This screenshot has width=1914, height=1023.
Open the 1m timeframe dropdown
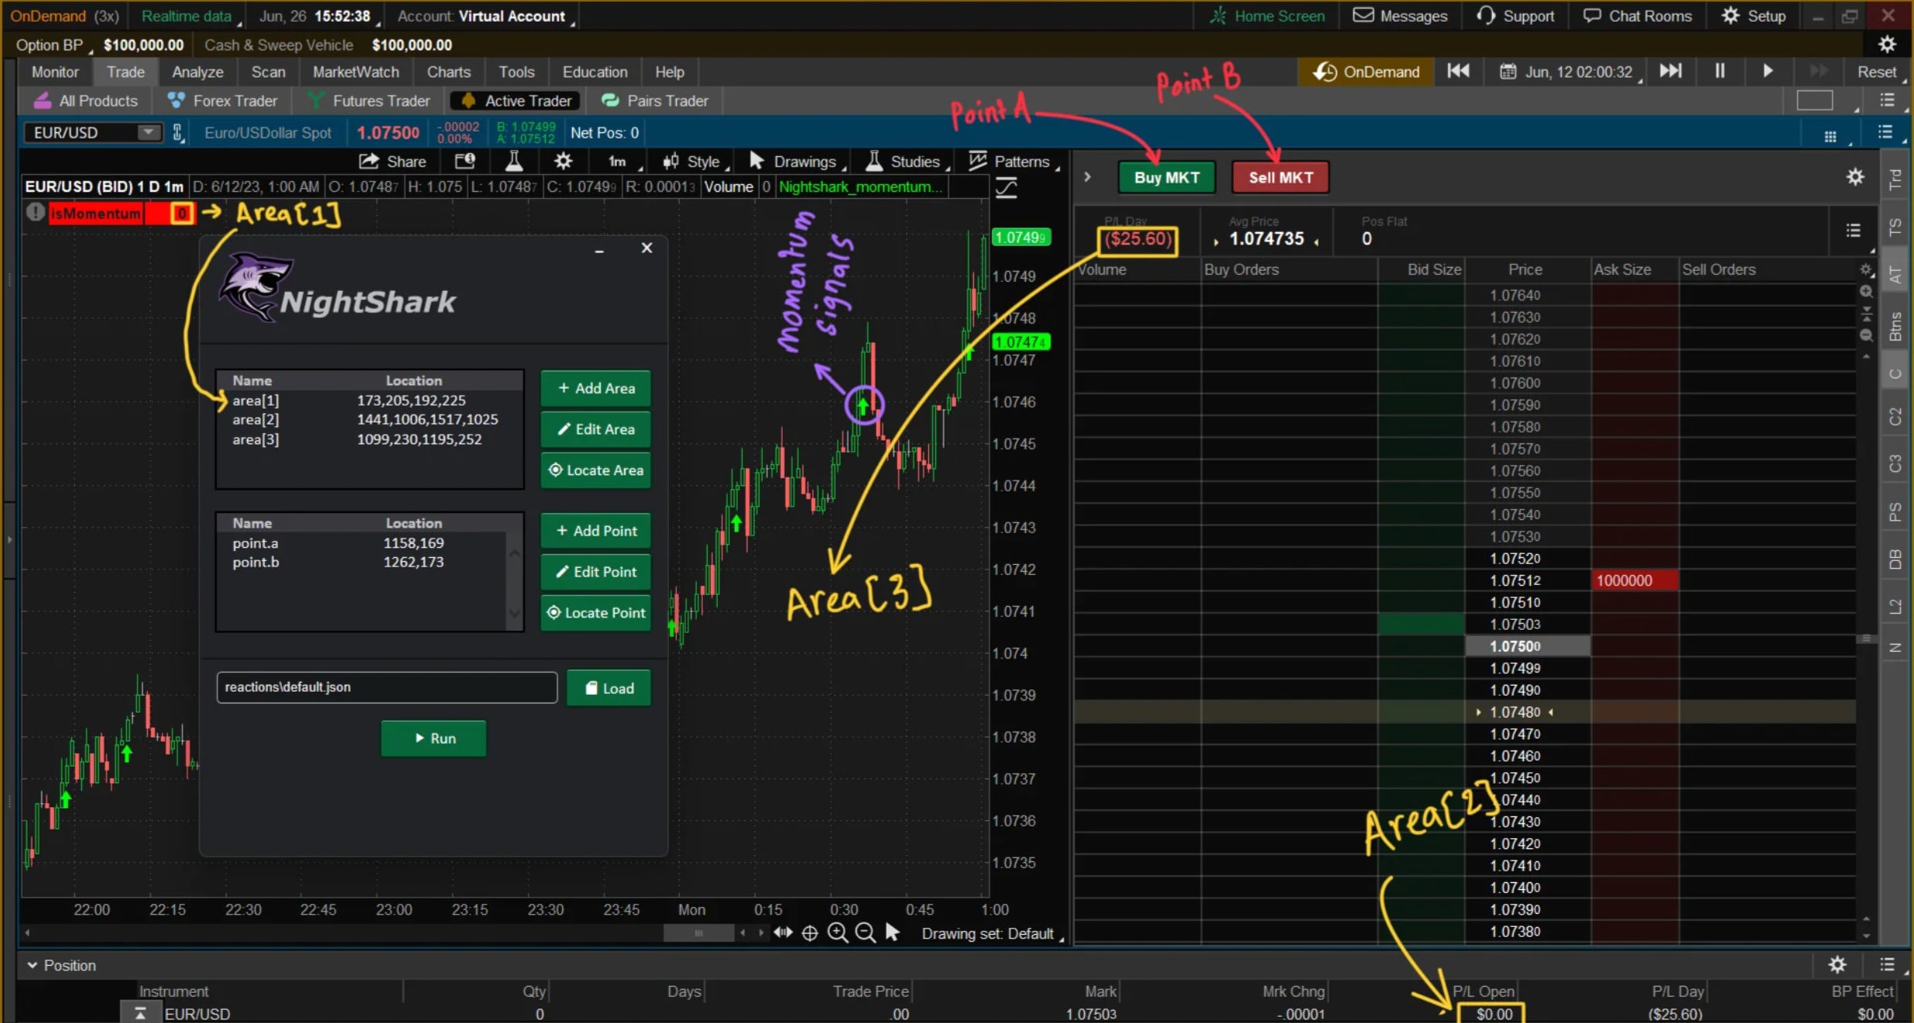(x=617, y=161)
